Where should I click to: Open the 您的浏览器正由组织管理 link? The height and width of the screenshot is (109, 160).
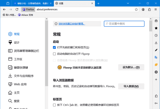click(72, 24)
